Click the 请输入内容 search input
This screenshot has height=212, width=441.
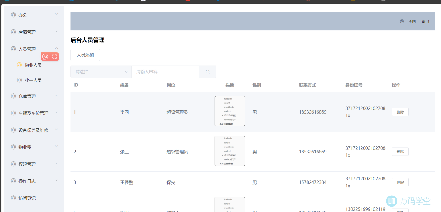pos(165,72)
